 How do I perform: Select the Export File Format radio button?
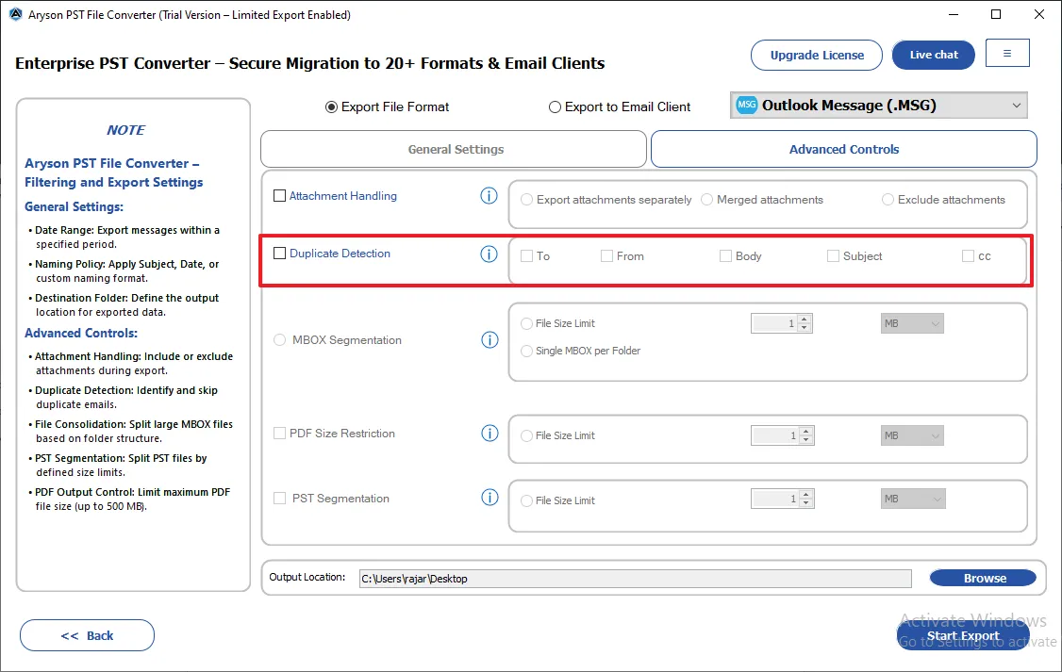tap(331, 107)
